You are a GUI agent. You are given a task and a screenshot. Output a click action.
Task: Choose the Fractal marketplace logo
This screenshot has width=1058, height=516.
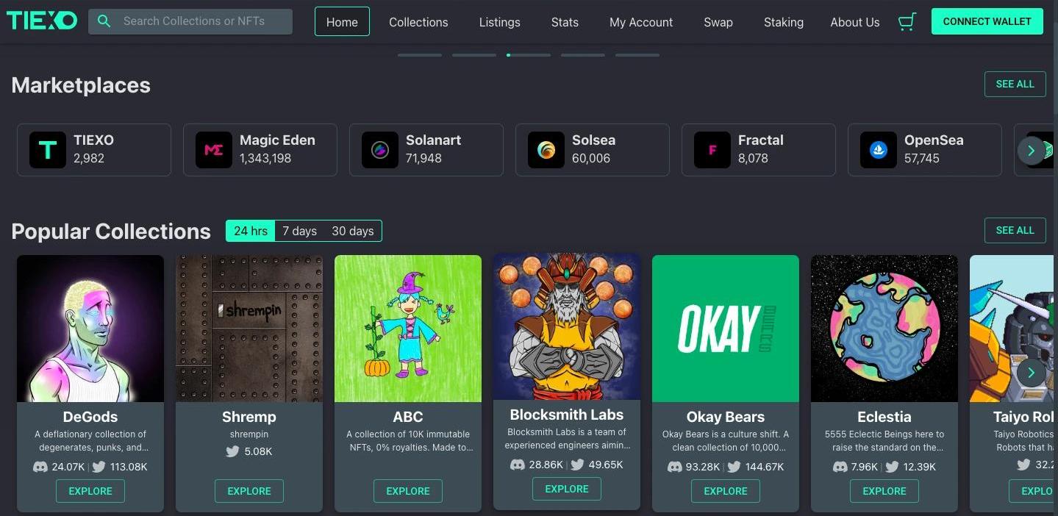(712, 150)
